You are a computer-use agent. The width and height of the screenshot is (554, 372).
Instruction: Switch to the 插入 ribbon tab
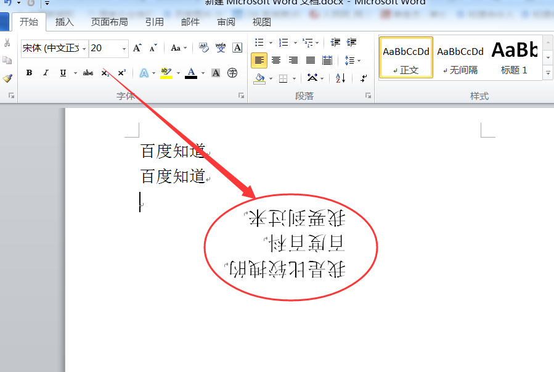(65, 22)
